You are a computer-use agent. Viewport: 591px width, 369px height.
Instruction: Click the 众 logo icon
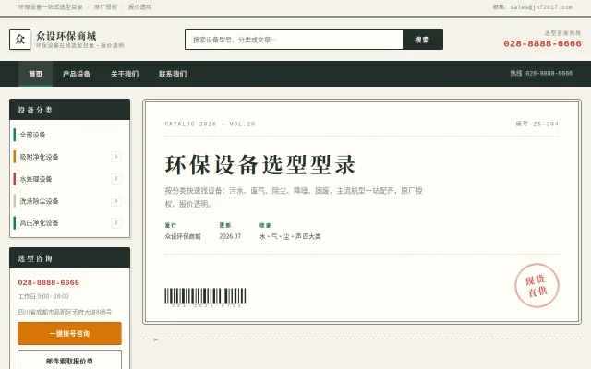(20, 39)
